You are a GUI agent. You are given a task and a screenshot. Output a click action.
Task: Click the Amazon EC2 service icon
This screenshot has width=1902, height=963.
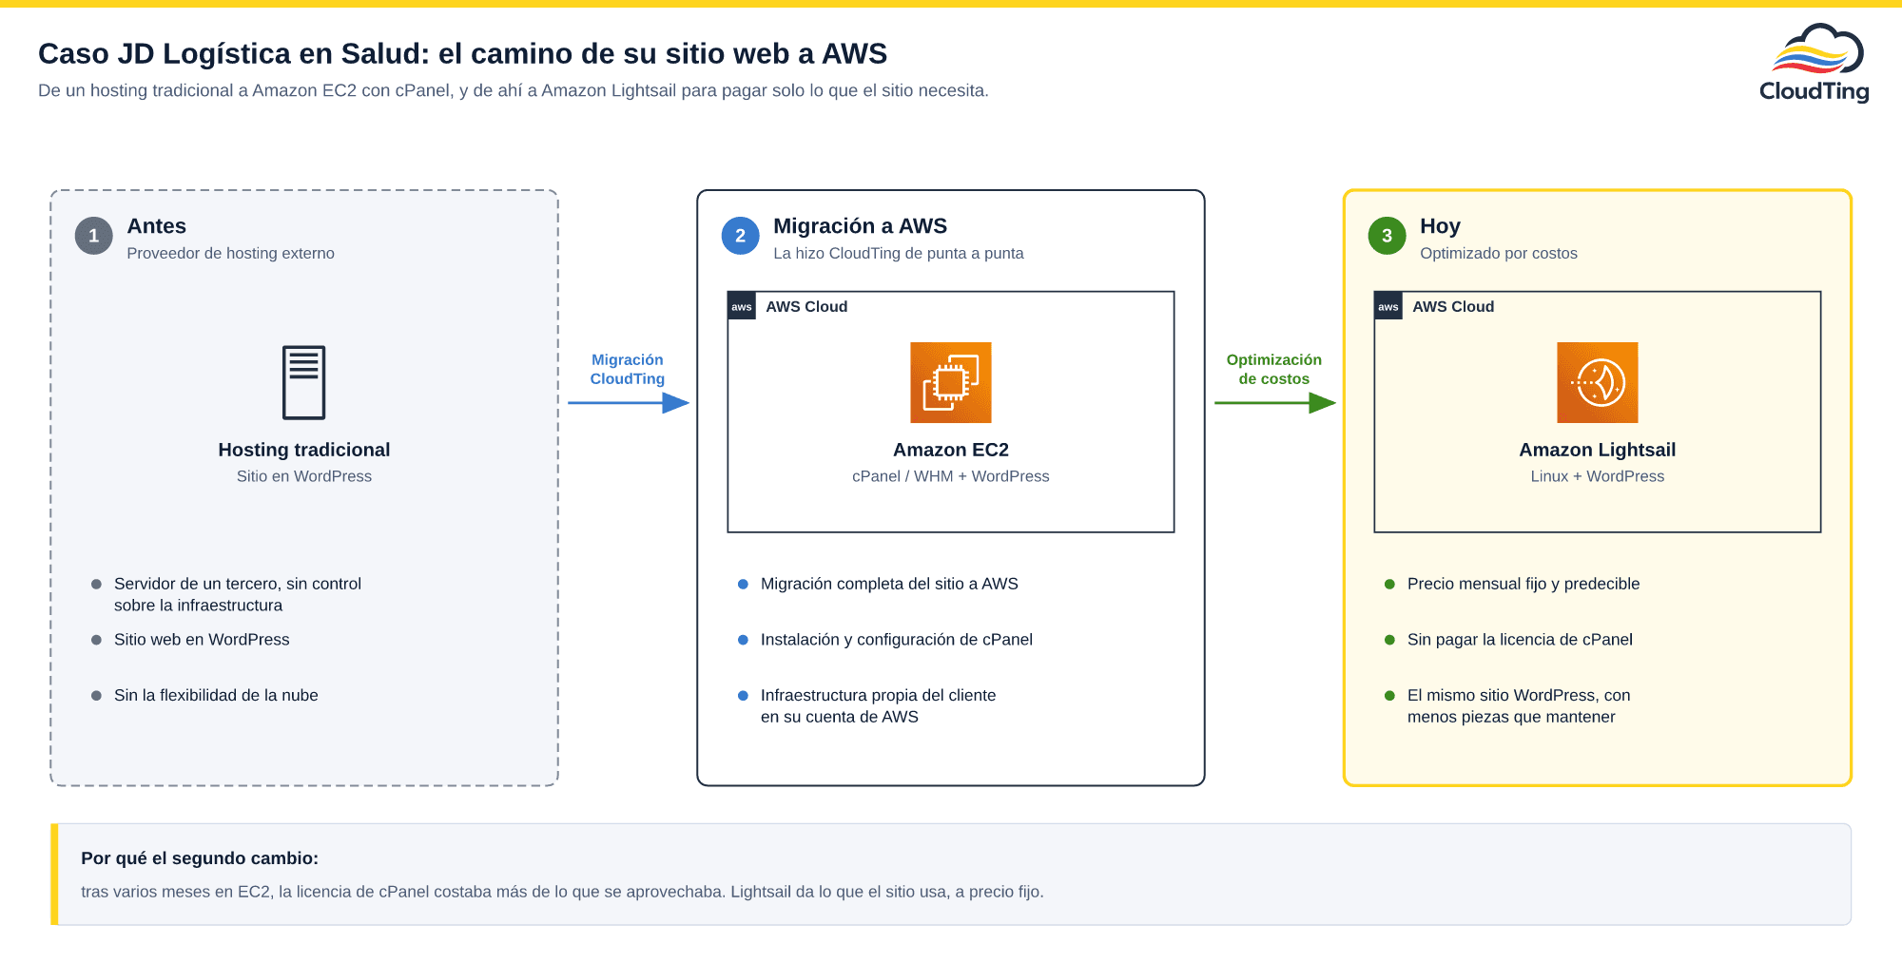pyautogui.click(x=951, y=382)
